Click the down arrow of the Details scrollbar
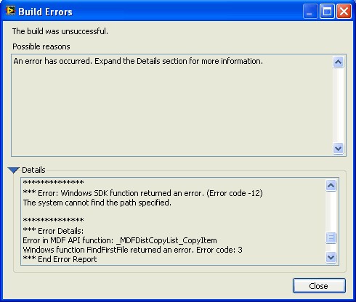 pyautogui.click(x=331, y=257)
